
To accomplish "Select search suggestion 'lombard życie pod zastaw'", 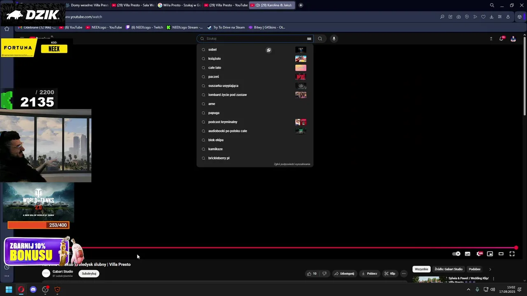I will coord(255,95).
